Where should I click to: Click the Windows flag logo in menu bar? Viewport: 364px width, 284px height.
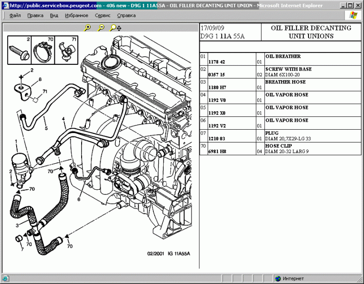tap(353, 15)
